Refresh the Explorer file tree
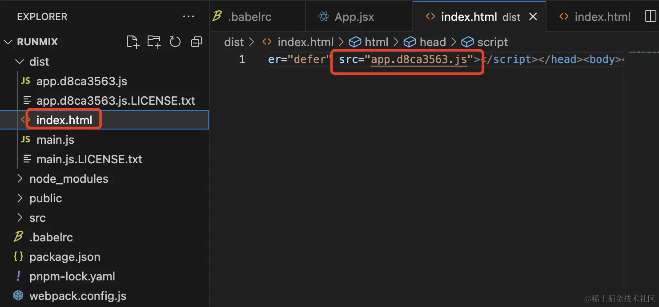This screenshot has height=307, width=659. (x=175, y=42)
